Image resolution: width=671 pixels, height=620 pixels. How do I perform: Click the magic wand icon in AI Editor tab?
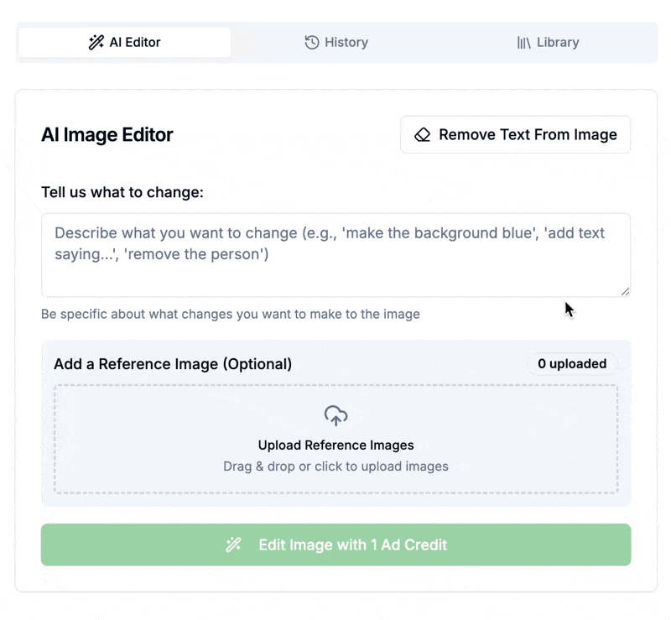pos(96,43)
